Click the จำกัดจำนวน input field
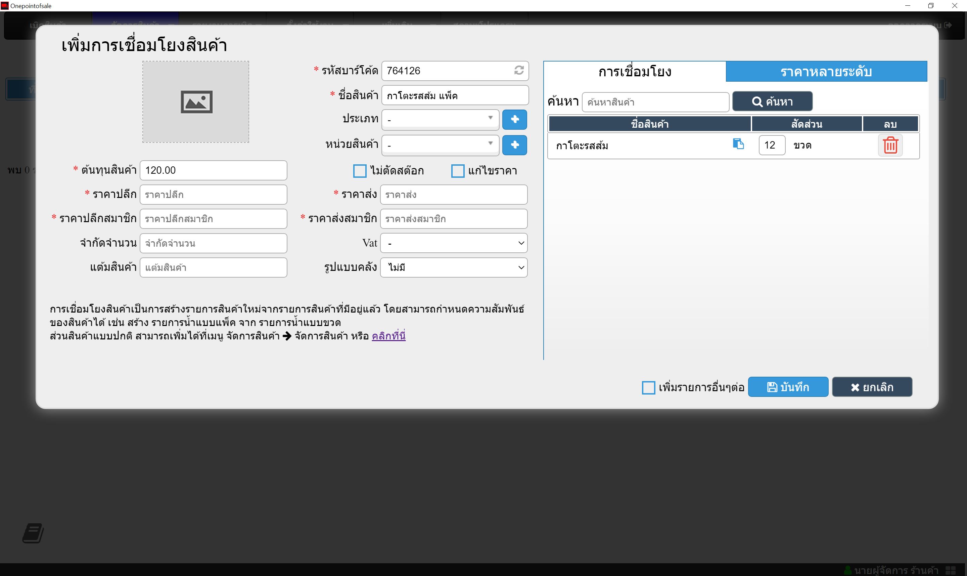967x576 pixels. pos(213,243)
